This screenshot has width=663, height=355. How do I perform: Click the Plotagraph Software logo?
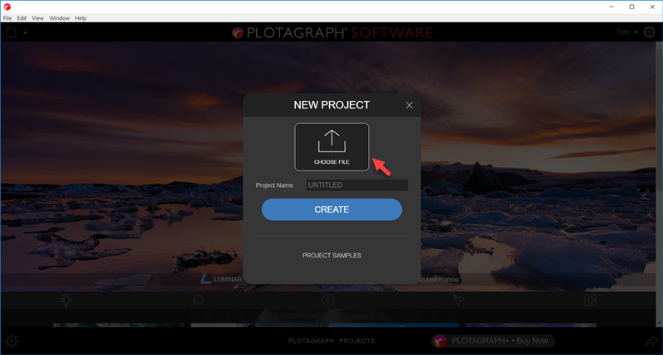[332, 33]
